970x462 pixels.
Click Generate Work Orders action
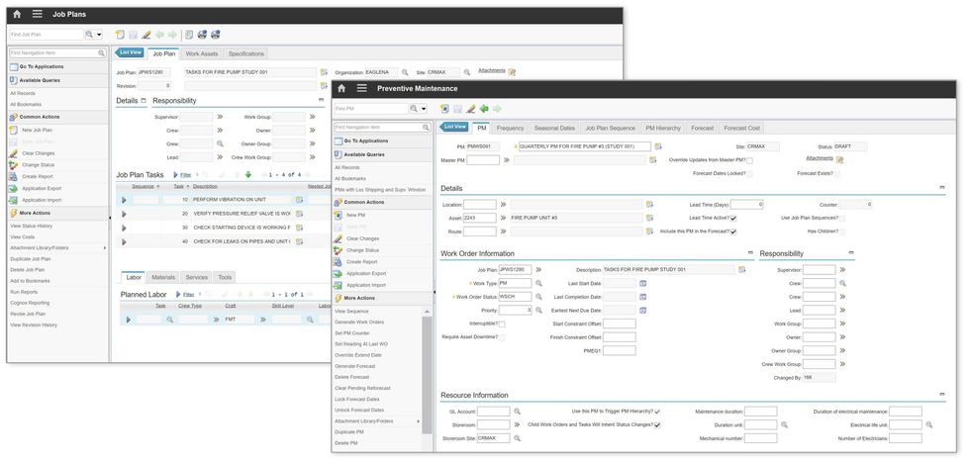[x=359, y=322]
